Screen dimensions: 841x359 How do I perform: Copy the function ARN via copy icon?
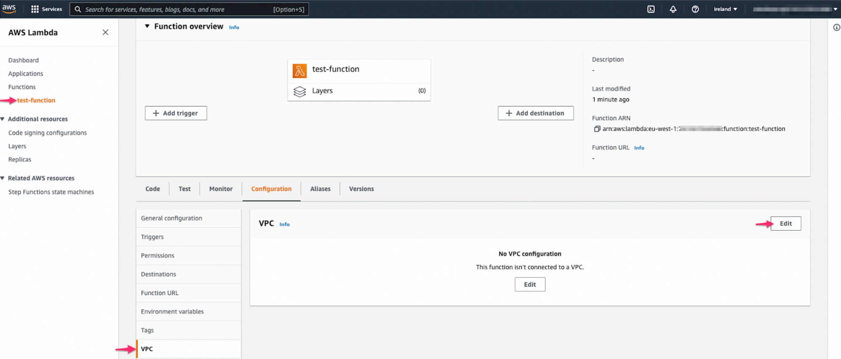pyautogui.click(x=597, y=129)
